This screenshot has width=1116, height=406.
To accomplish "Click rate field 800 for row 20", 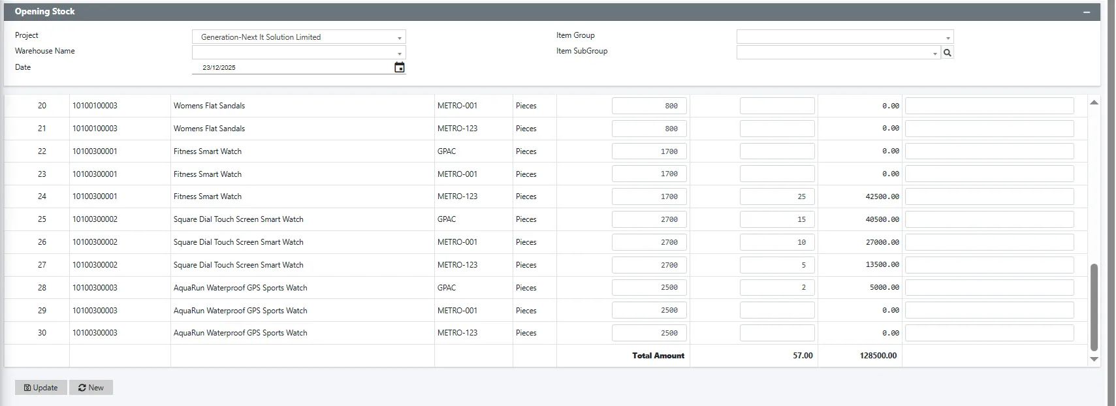I will pos(649,106).
